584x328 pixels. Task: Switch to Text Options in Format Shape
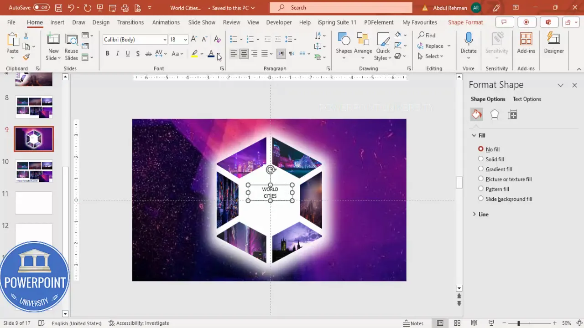527,99
